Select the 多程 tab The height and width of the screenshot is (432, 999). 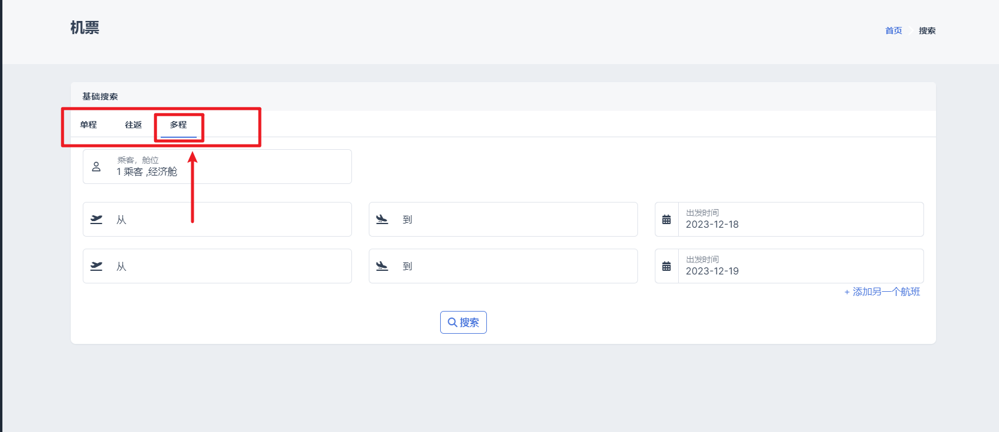pyautogui.click(x=178, y=125)
